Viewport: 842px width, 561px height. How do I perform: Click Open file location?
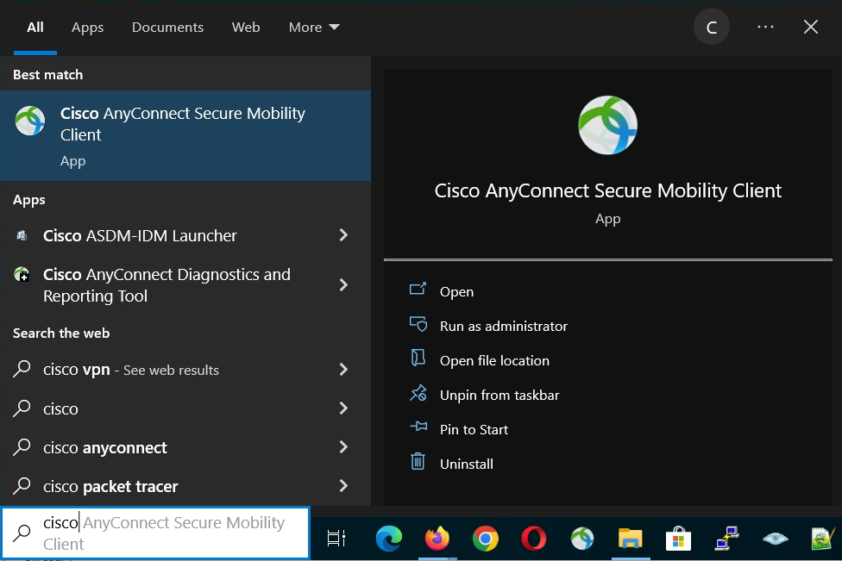[x=494, y=360]
